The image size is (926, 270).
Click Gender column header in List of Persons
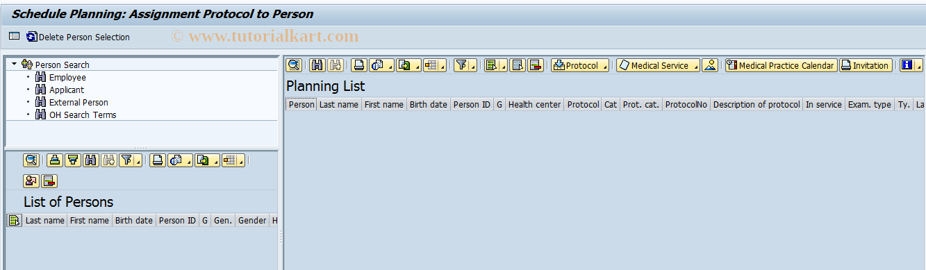[252, 221]
